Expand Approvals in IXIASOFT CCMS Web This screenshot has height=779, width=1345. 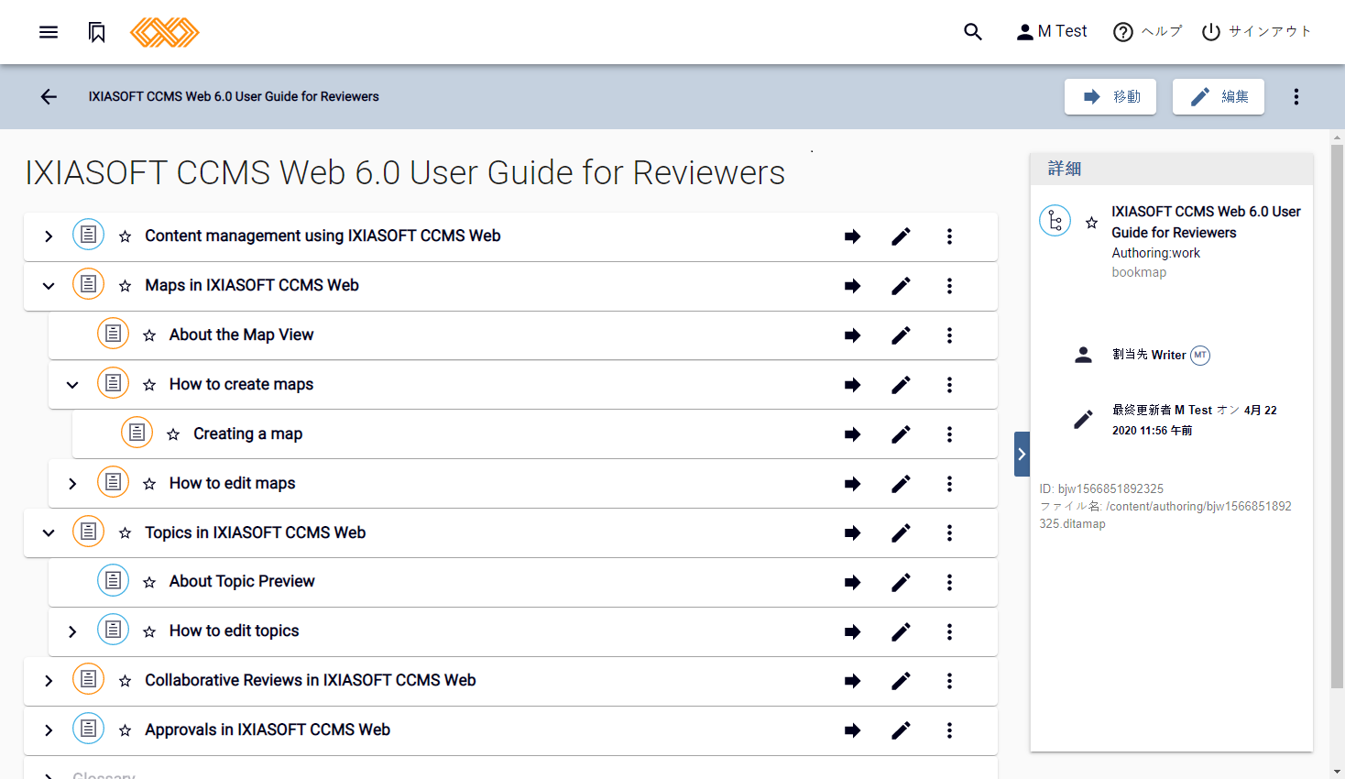pyautogui.click(x=49, y=730)
